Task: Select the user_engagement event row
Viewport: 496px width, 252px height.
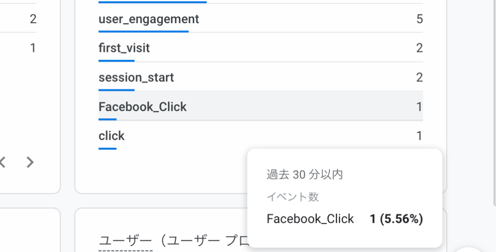Action: pos(261,19)
